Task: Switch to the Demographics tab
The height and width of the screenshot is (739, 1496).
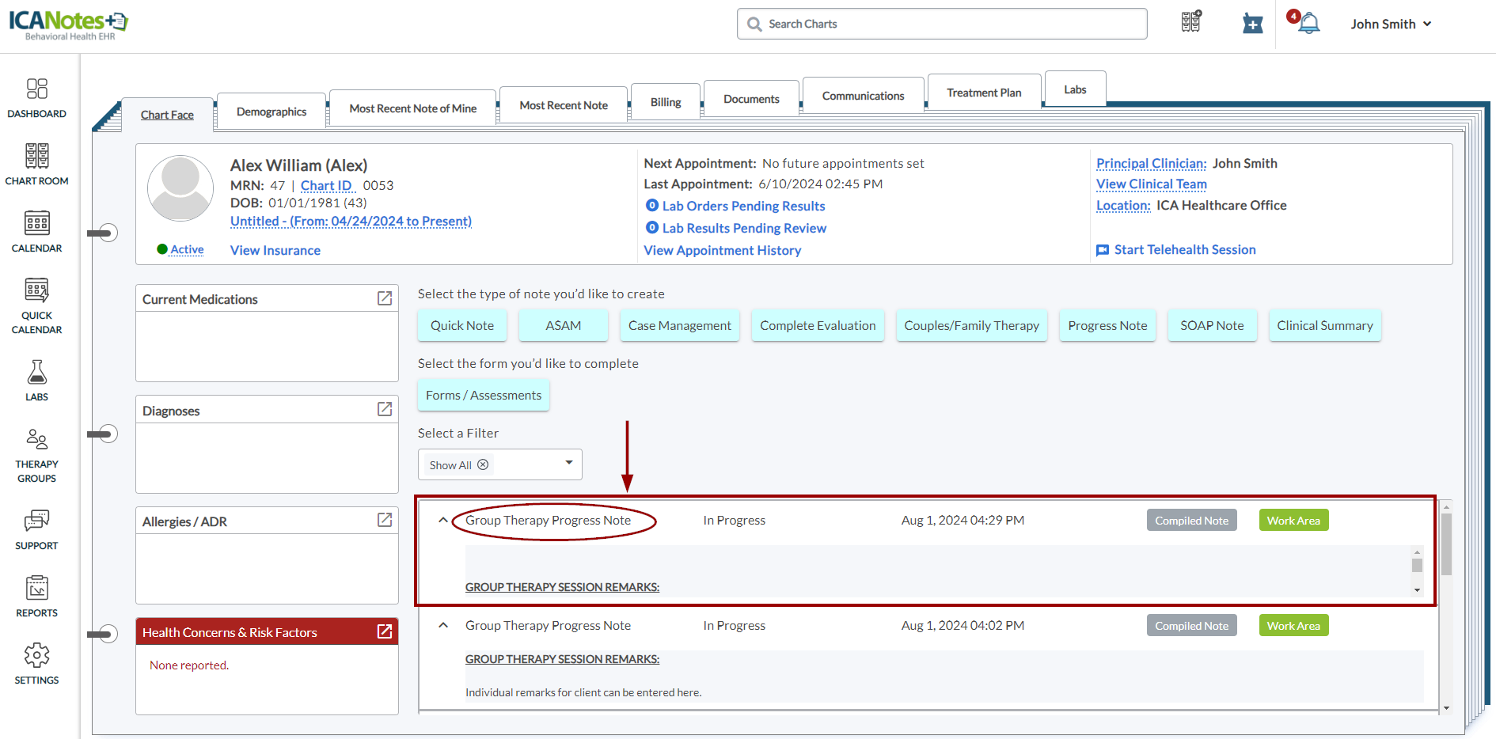Action: click(271, 112)
